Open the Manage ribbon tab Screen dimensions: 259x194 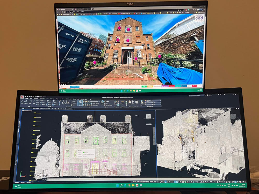point(52,99)
